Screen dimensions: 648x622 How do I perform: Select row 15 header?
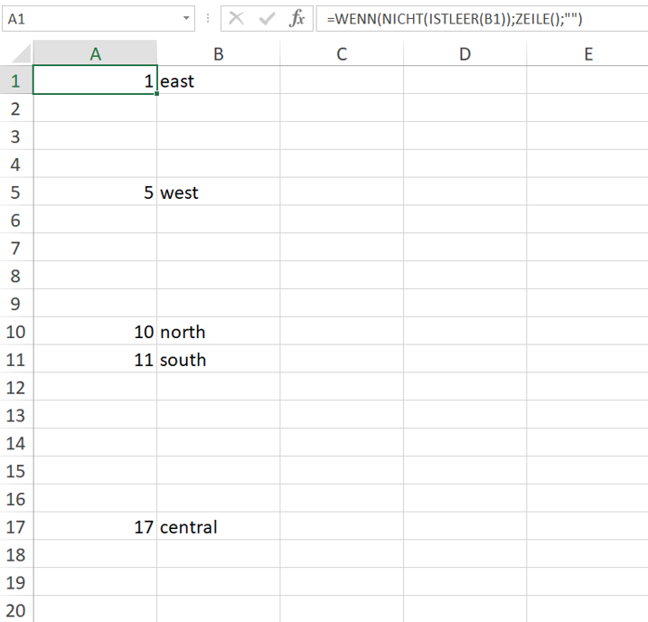pyautogui.click(x=16, y=470)
